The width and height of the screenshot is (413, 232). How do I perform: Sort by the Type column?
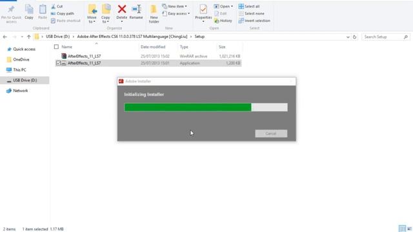(x=184, y=47)
